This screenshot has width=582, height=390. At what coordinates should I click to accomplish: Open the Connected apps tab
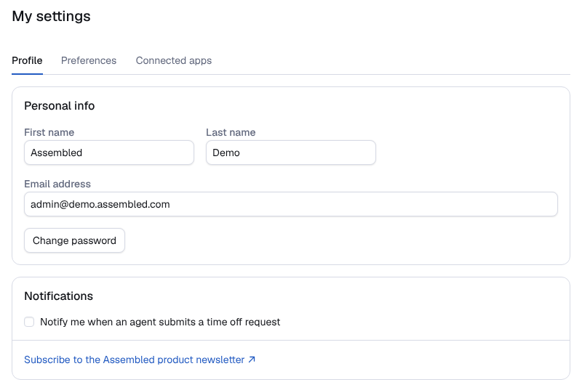[174, 60]
